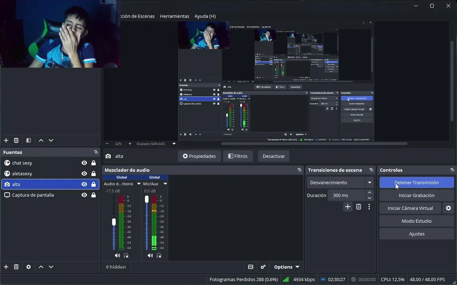Unlock the alta source

(x=94, y=184)
